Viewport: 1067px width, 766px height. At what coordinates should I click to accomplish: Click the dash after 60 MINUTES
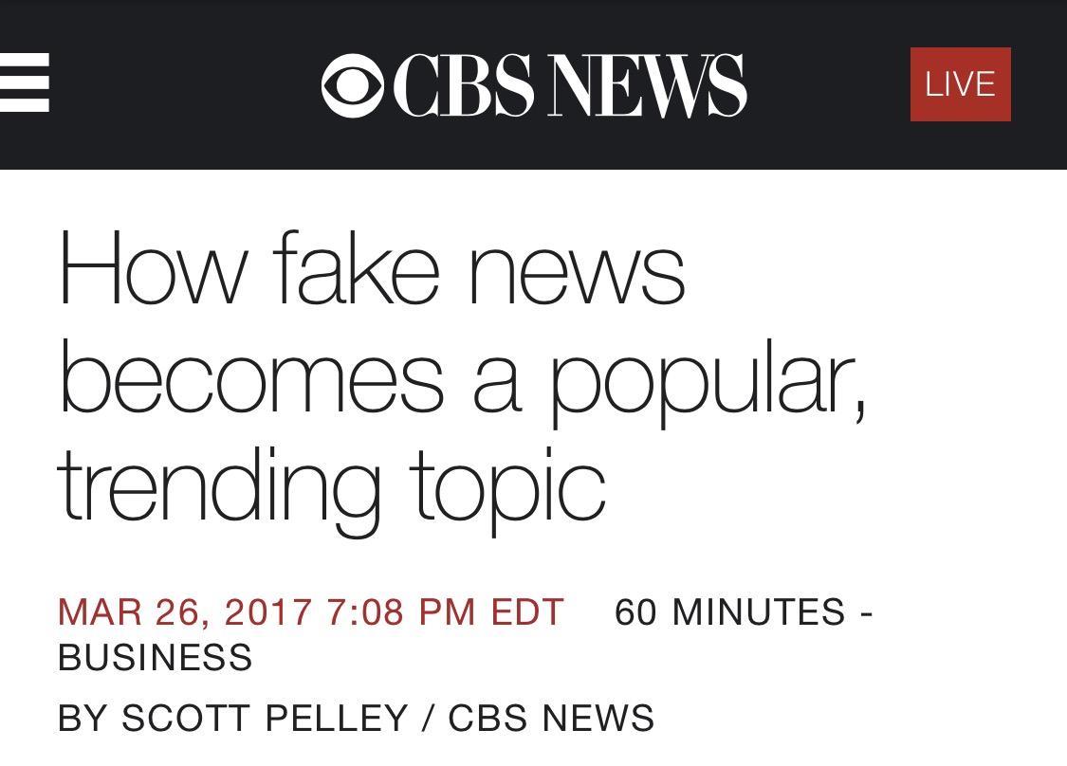[x=866, y=612]
